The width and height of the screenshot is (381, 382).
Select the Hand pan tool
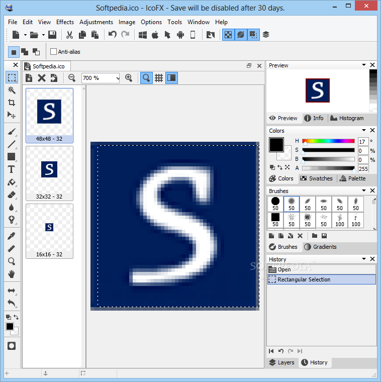12,274
